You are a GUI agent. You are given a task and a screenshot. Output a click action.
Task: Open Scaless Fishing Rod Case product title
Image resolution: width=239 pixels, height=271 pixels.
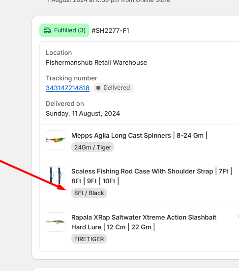tap(151, 176)
